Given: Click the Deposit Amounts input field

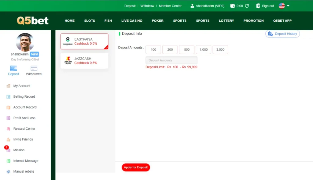Looking at the screenshot, I should [x=171, y=60].
